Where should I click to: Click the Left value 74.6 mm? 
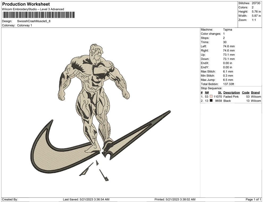point(229,46)
